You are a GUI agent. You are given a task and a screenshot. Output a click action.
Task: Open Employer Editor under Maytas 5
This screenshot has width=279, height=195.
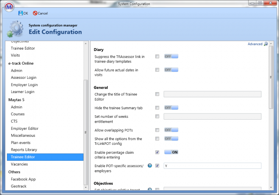click(25, 129)
